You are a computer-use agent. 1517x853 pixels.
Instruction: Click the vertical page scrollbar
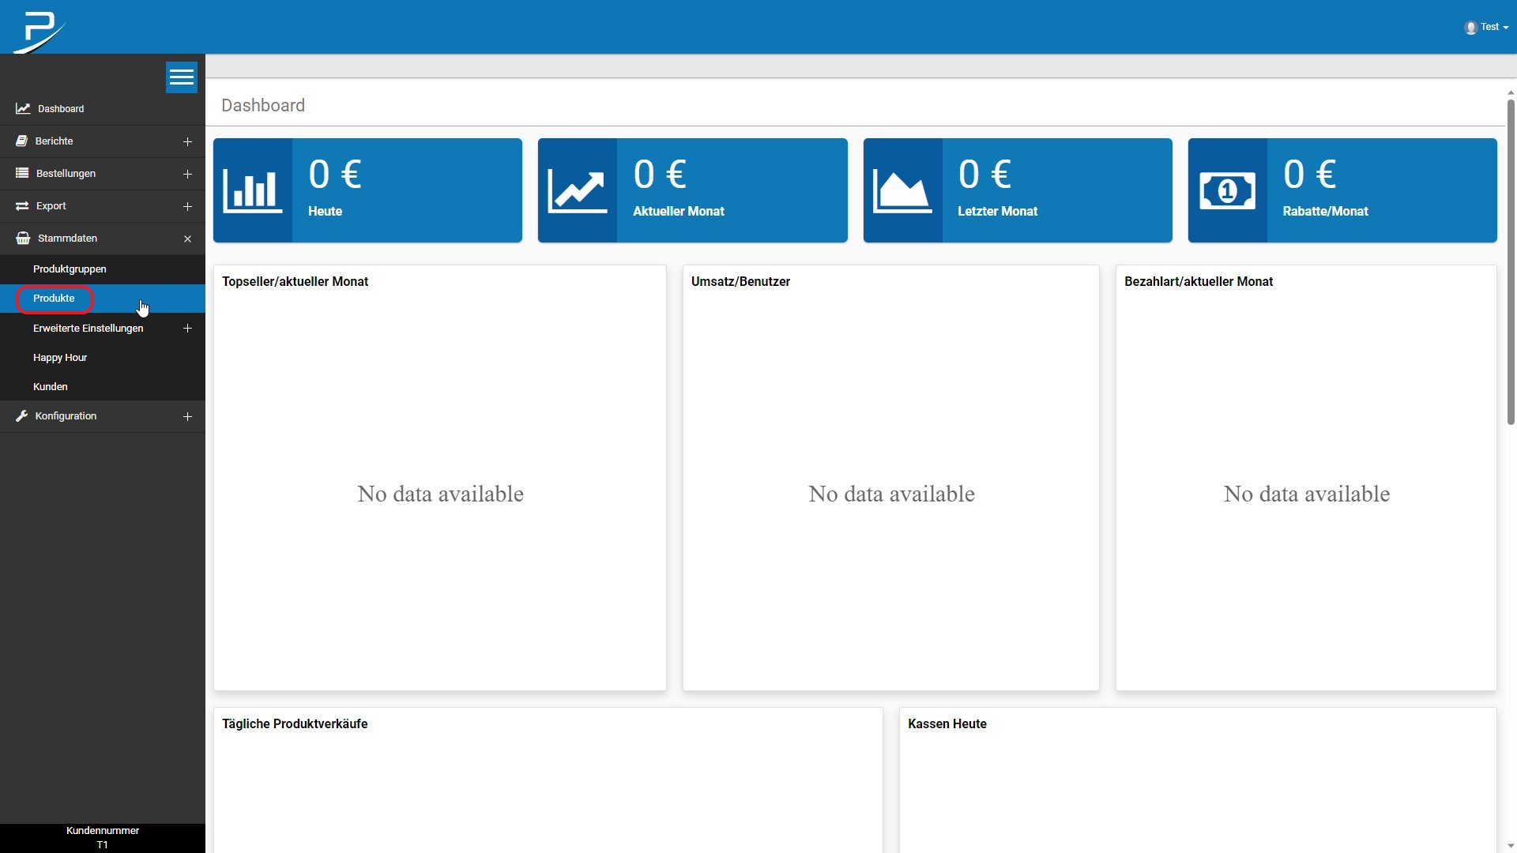[x=1511, y=261]
